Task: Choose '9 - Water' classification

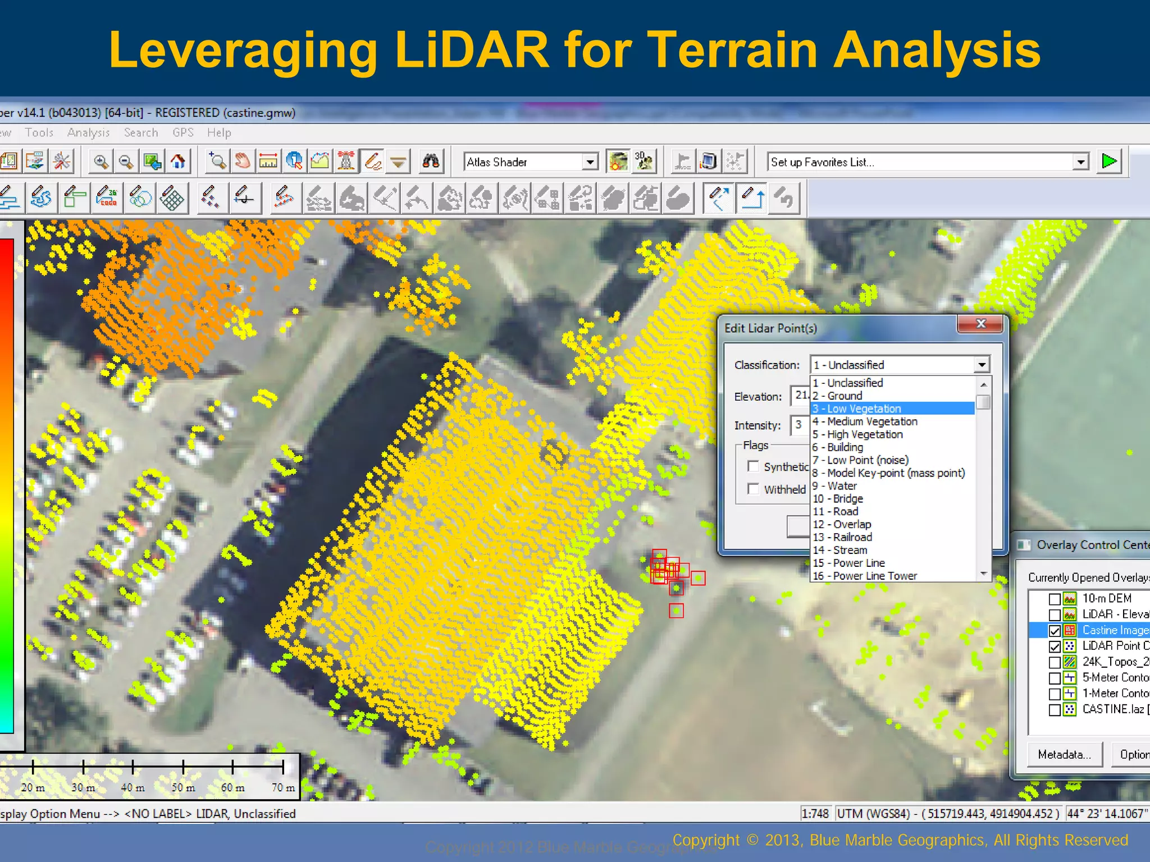Action: (x=893, y=486)
